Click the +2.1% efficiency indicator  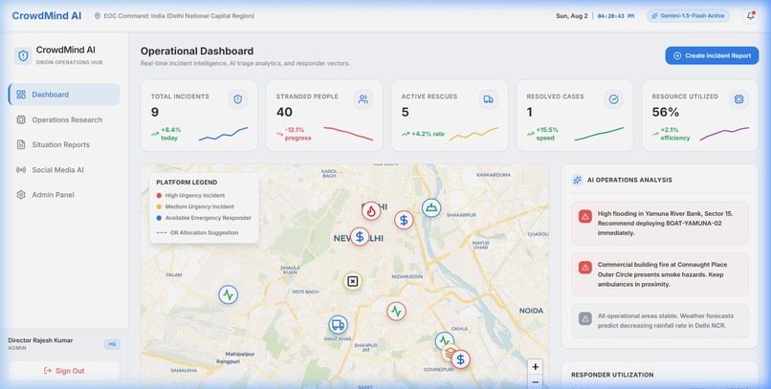[x=672, y=134]
